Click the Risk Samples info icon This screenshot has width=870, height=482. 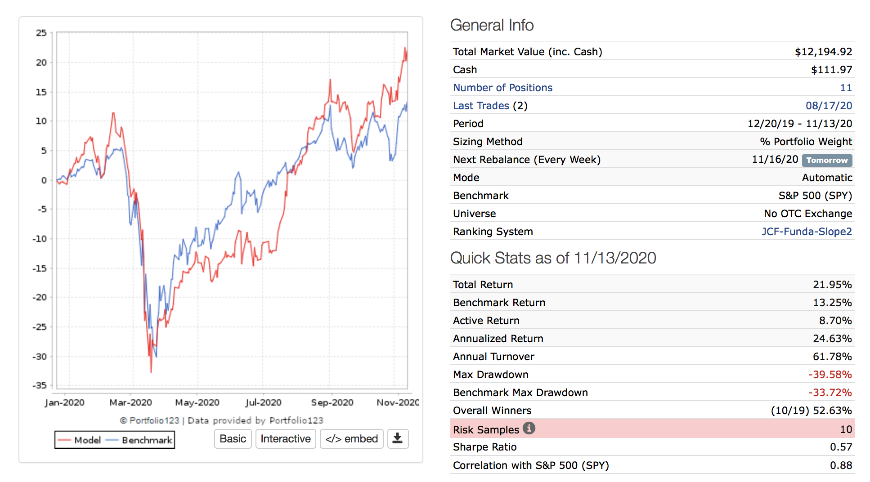pyautogui.click(x=529, y=428)
